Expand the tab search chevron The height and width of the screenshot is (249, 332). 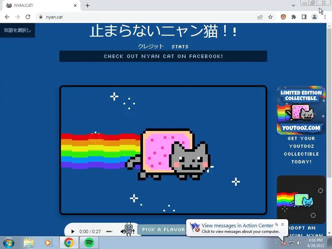293,6
